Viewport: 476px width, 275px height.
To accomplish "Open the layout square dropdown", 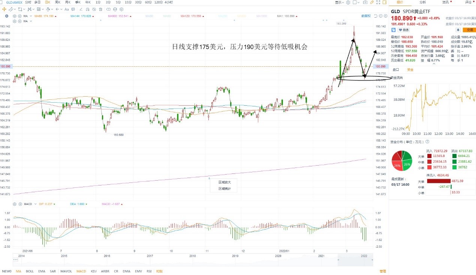I will pyautogui.click(x=356, y=2).
